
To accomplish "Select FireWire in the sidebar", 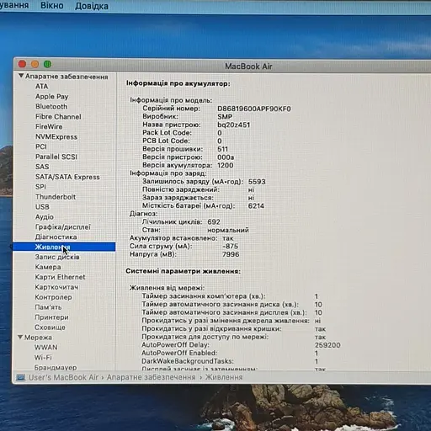I will point(49,127).
